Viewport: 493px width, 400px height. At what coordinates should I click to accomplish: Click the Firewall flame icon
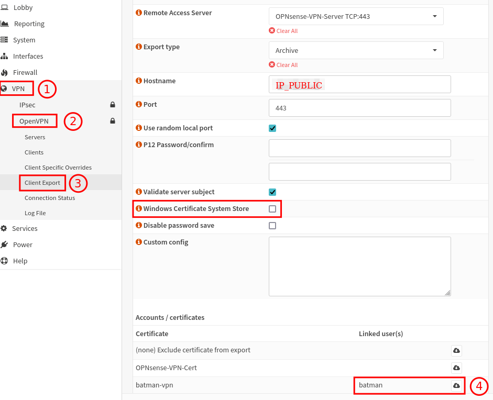4,73
